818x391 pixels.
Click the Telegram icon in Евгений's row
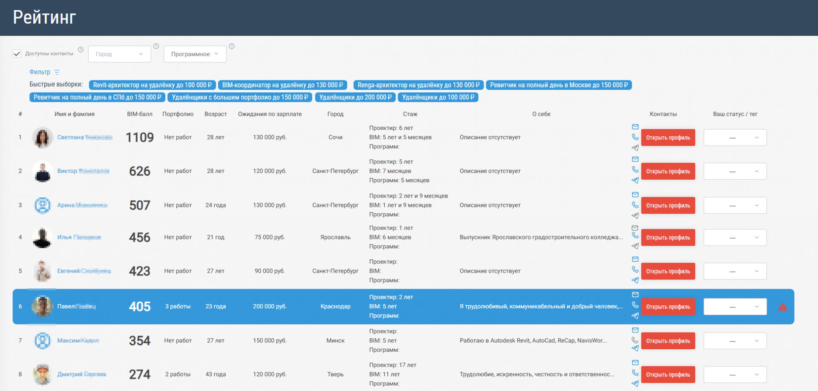click(x=635, y=280)
